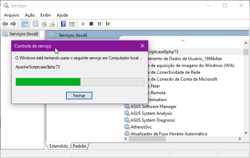Click the Serviços (local) panel header
Screen dimensions: 250x158
coord(73,35)
